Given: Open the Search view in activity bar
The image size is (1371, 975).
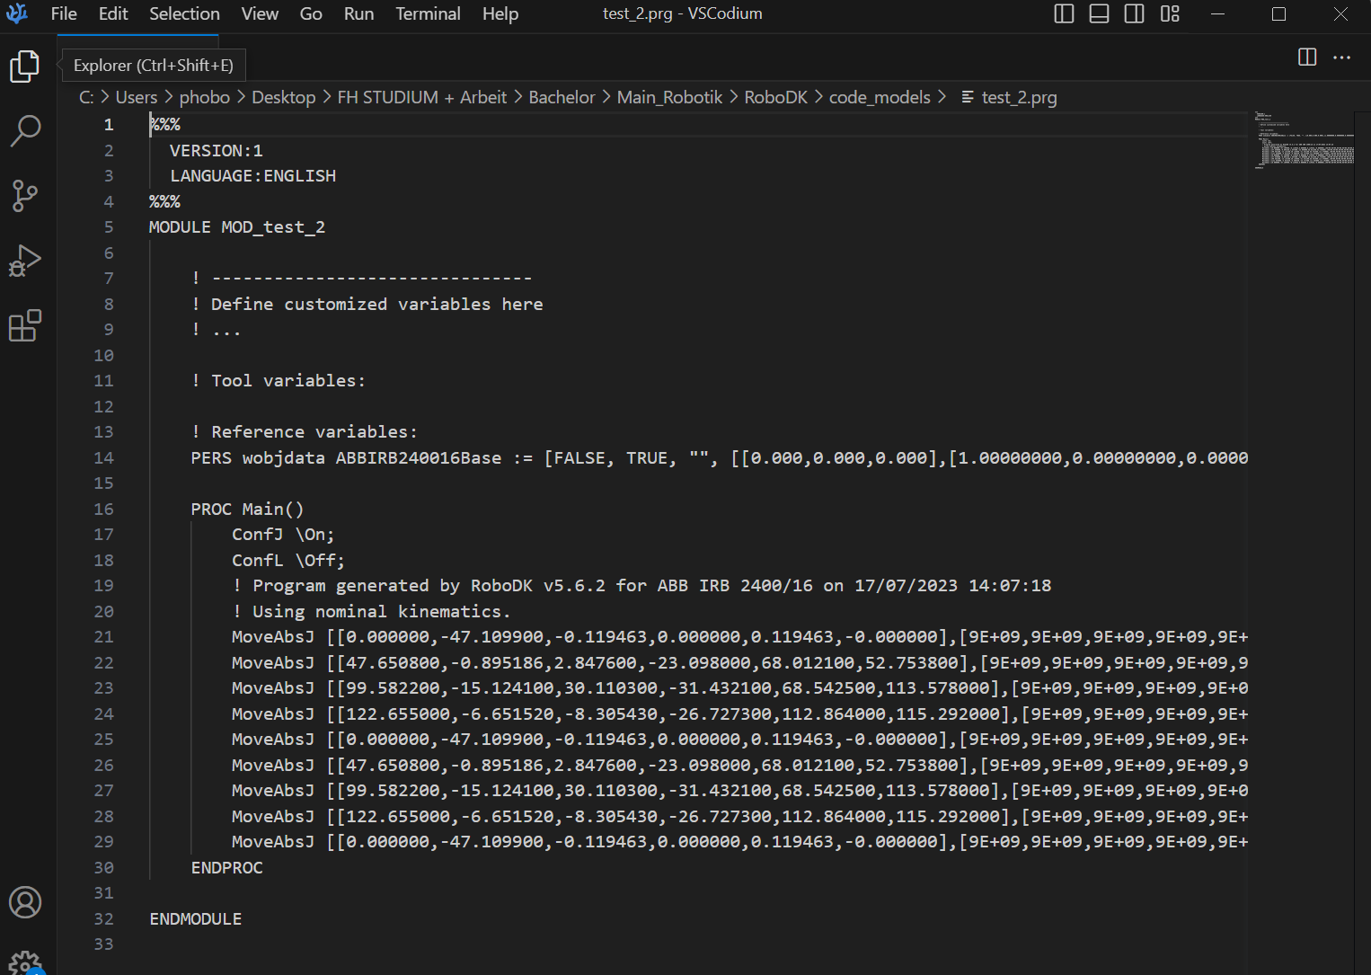Looking at the screenshot, I should pos(25,130).
